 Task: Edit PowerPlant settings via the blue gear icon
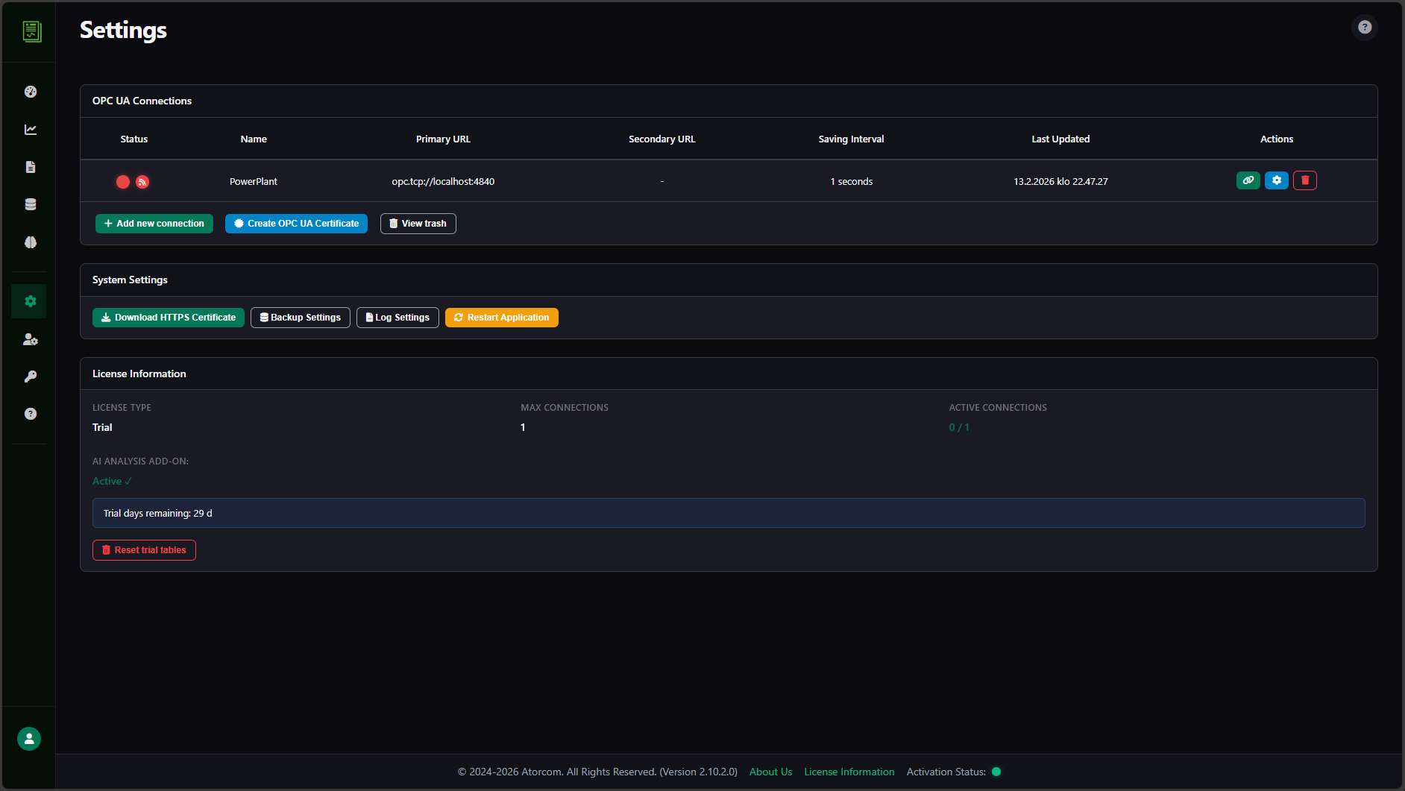[1277, 180]
